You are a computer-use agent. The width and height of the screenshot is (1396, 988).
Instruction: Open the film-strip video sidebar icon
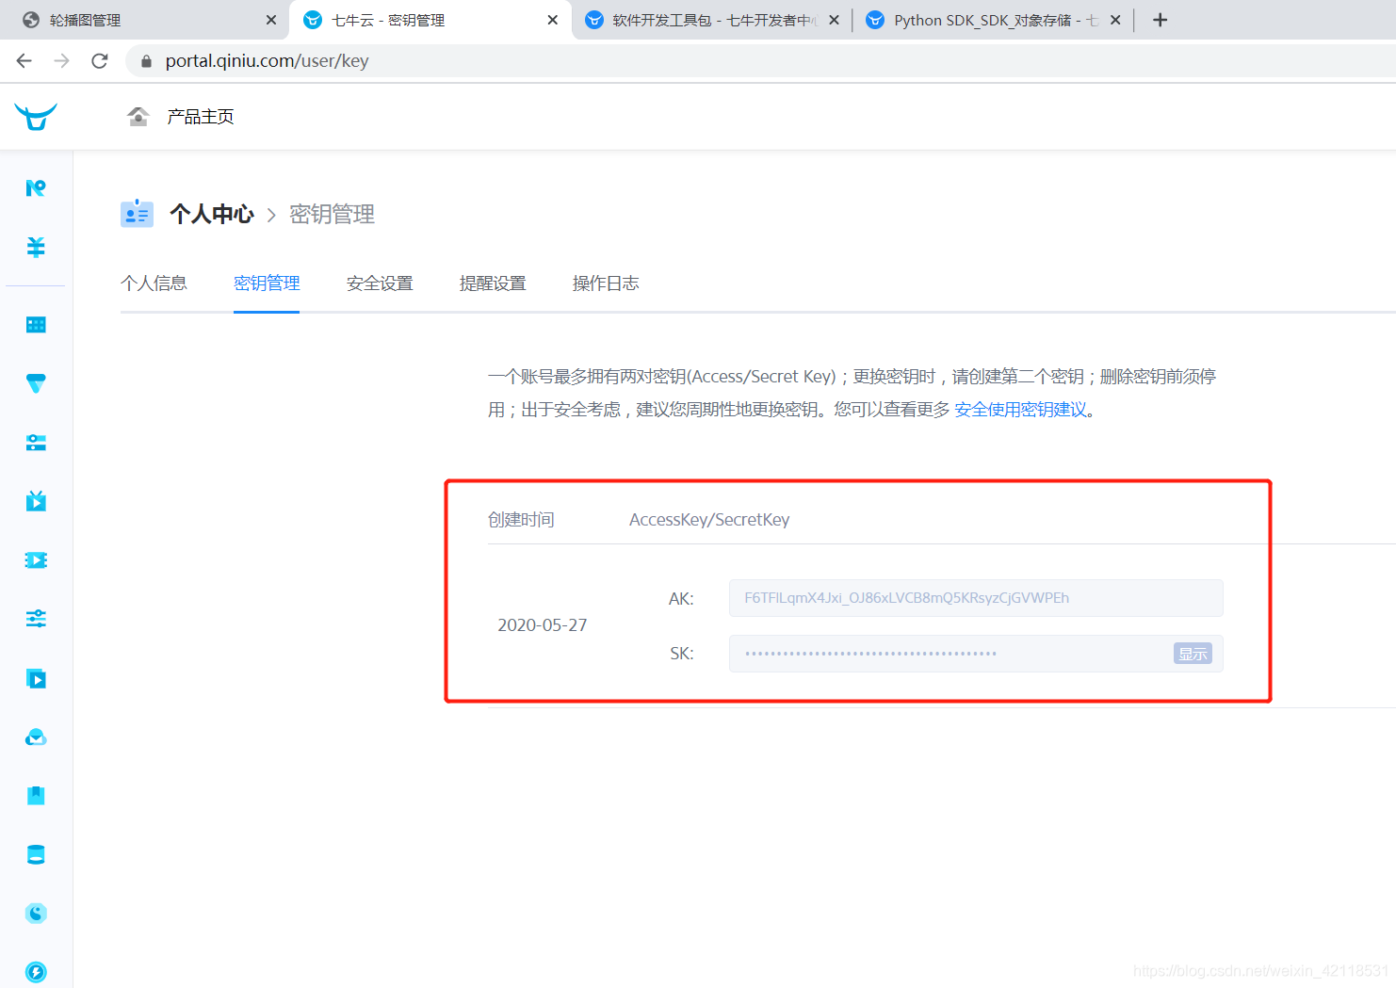[36, 560]
